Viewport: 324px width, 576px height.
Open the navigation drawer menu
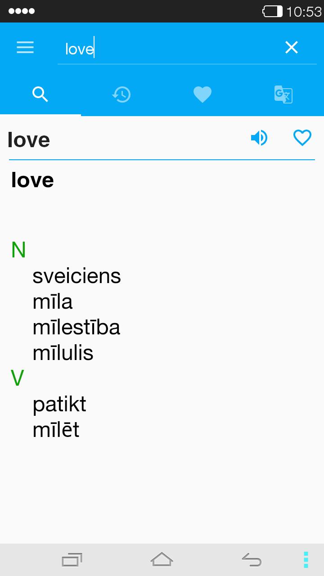click(x=25, y=47)
